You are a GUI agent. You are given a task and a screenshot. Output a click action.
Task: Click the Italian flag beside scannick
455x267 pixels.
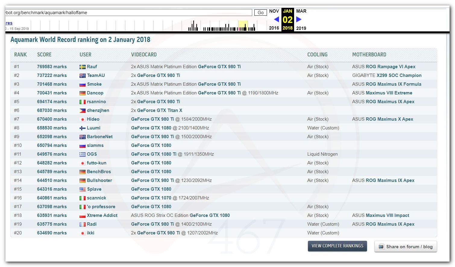[82, 198]
